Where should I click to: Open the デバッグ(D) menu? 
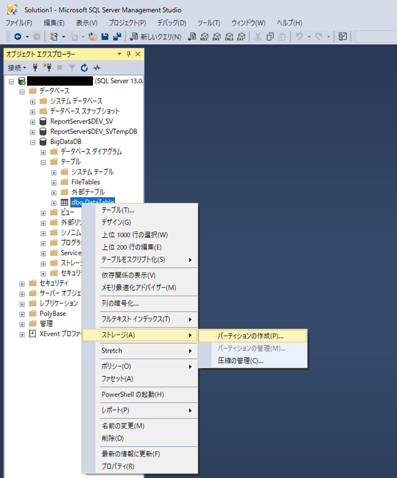pos(171,23)
